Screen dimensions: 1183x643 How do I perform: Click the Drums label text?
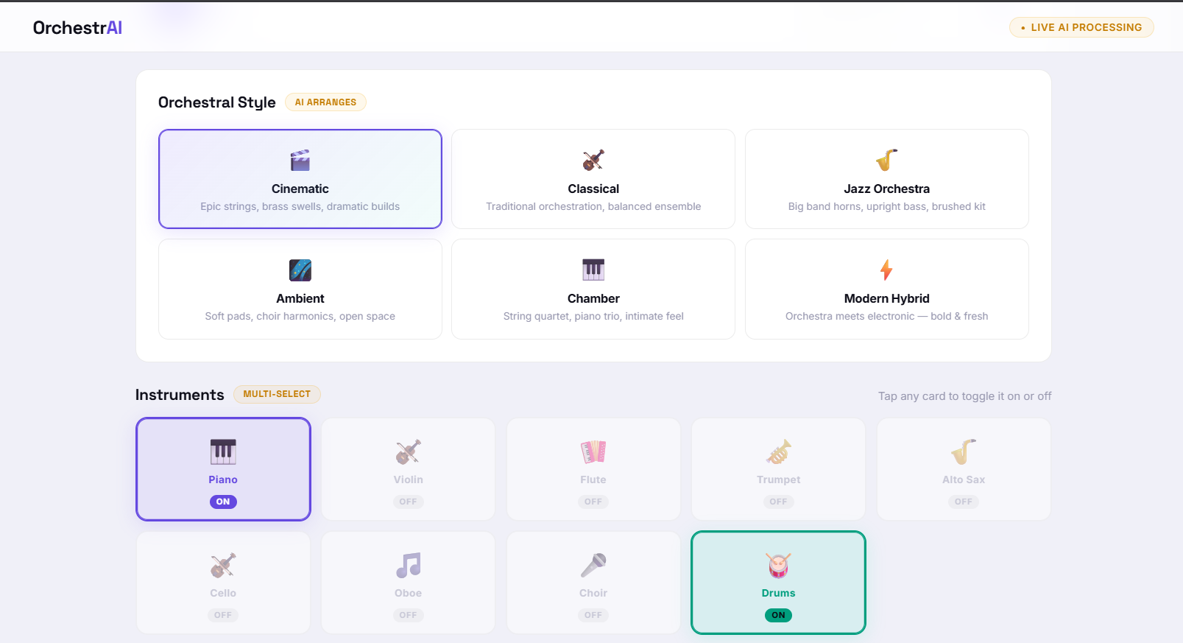click(779, 593)
